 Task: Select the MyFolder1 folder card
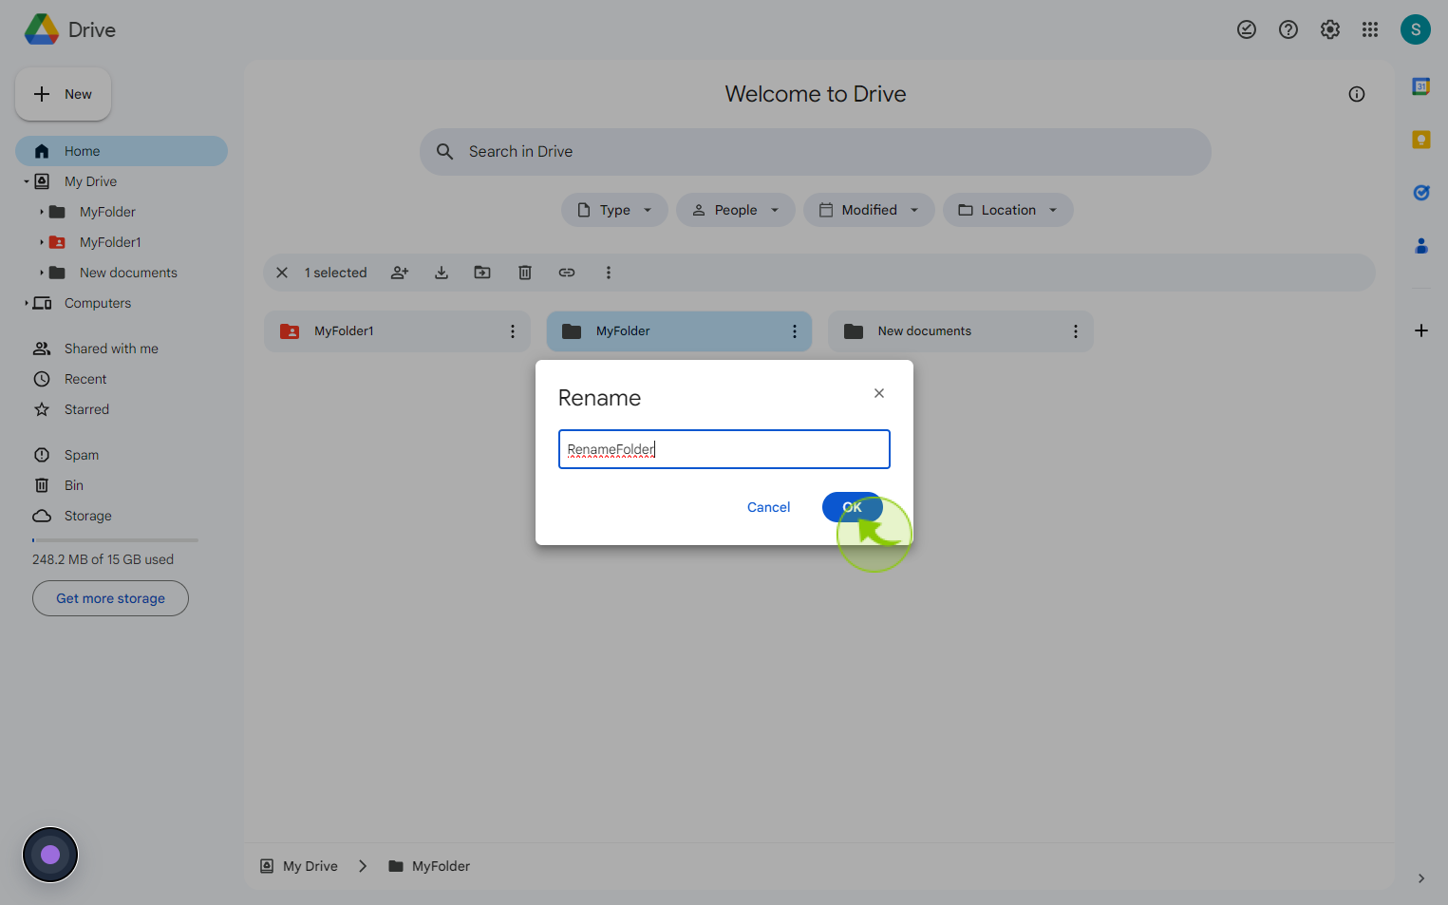[x=397, y=331]
